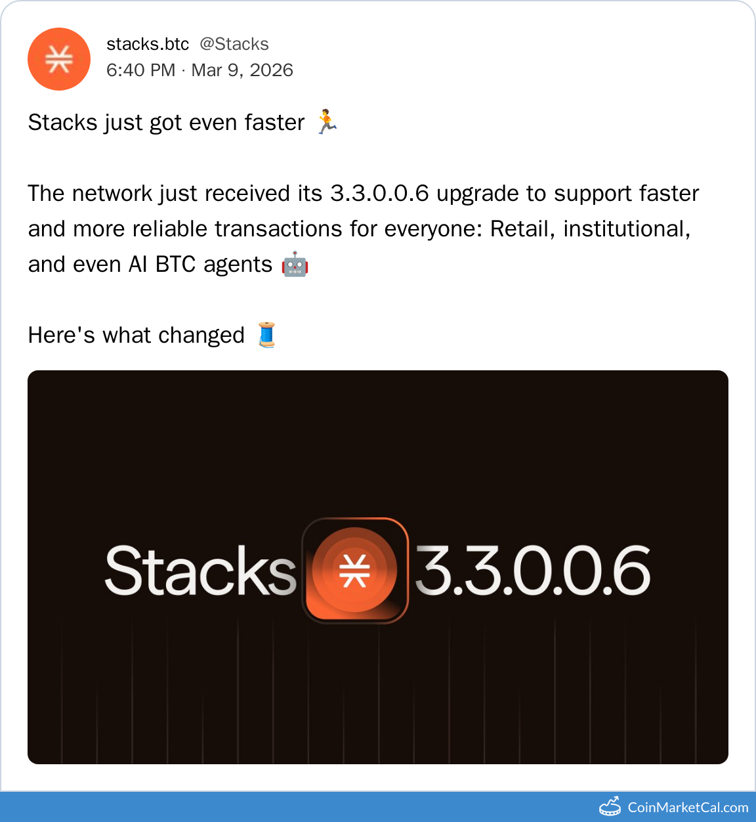The height and width of the screenshot is (822, 756).
Task: Click the robot face emoji
Action: 295,264
